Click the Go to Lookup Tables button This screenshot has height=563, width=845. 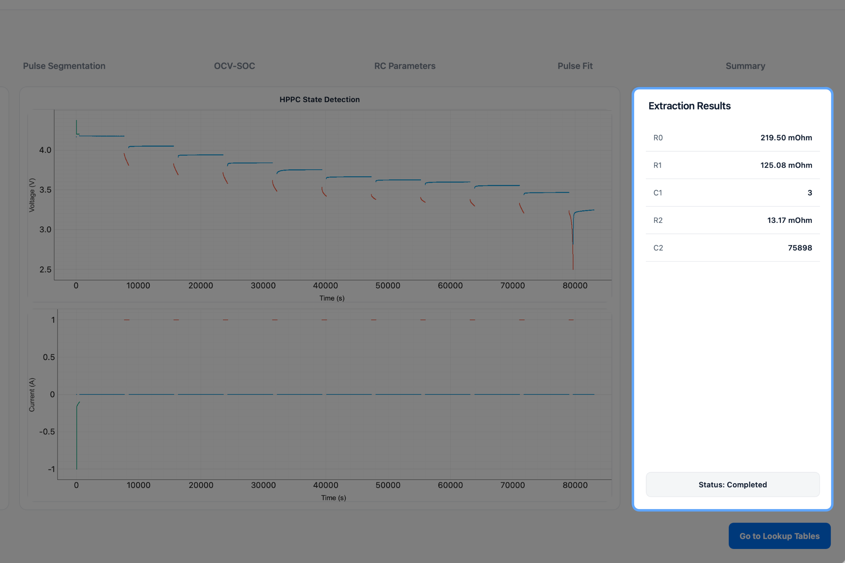pyautogui.click(x=779, y=536)
